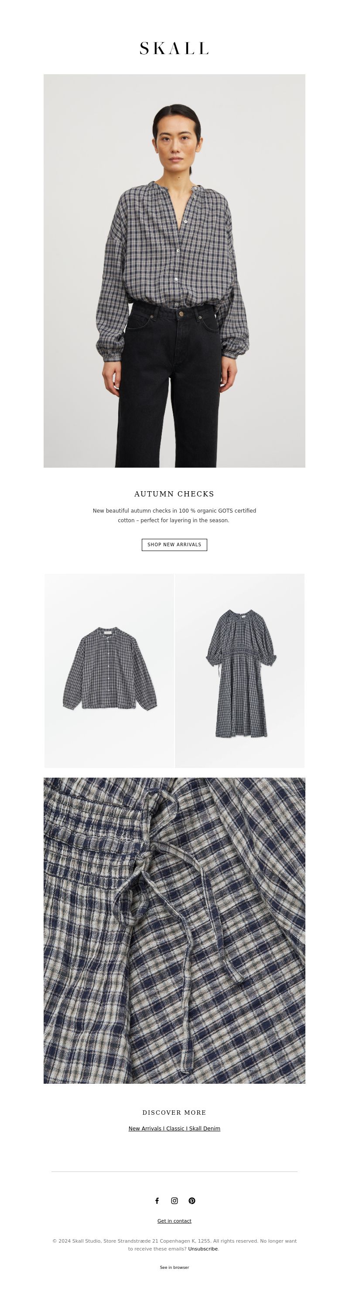This screenshot has width=349, height=1292.
Task: Click the Unsubscribe link
Action: pos(202,1249)
